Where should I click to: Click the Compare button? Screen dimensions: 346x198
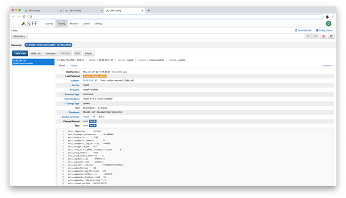[51, 53]
